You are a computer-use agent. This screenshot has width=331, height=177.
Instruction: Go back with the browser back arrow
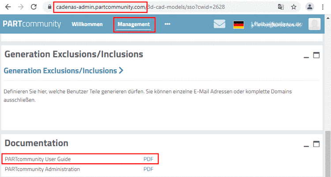[x=8, y=7]
